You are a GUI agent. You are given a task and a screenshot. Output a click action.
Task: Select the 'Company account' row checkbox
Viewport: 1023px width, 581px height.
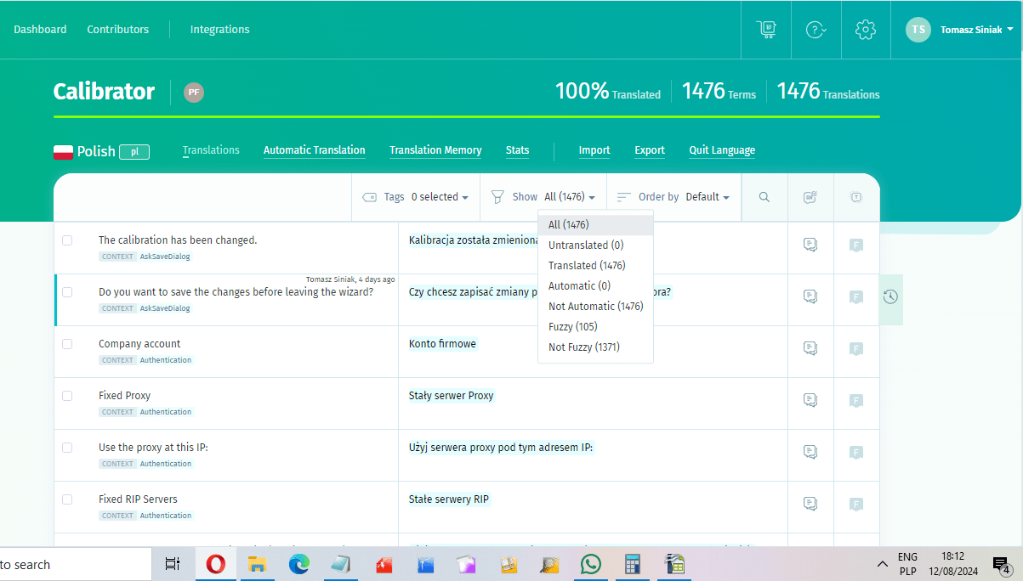67,344
